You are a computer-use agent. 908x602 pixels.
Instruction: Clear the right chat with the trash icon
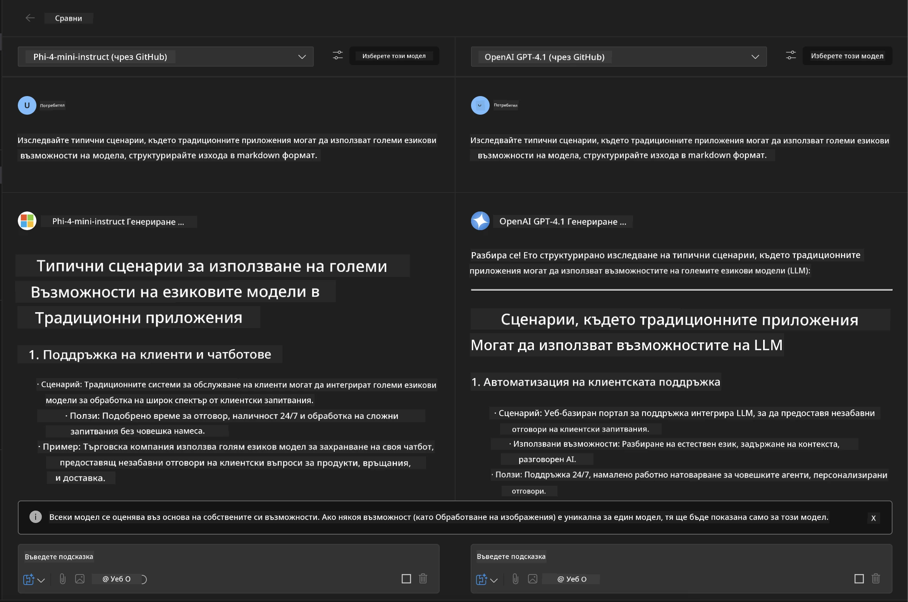pos(875,579)
